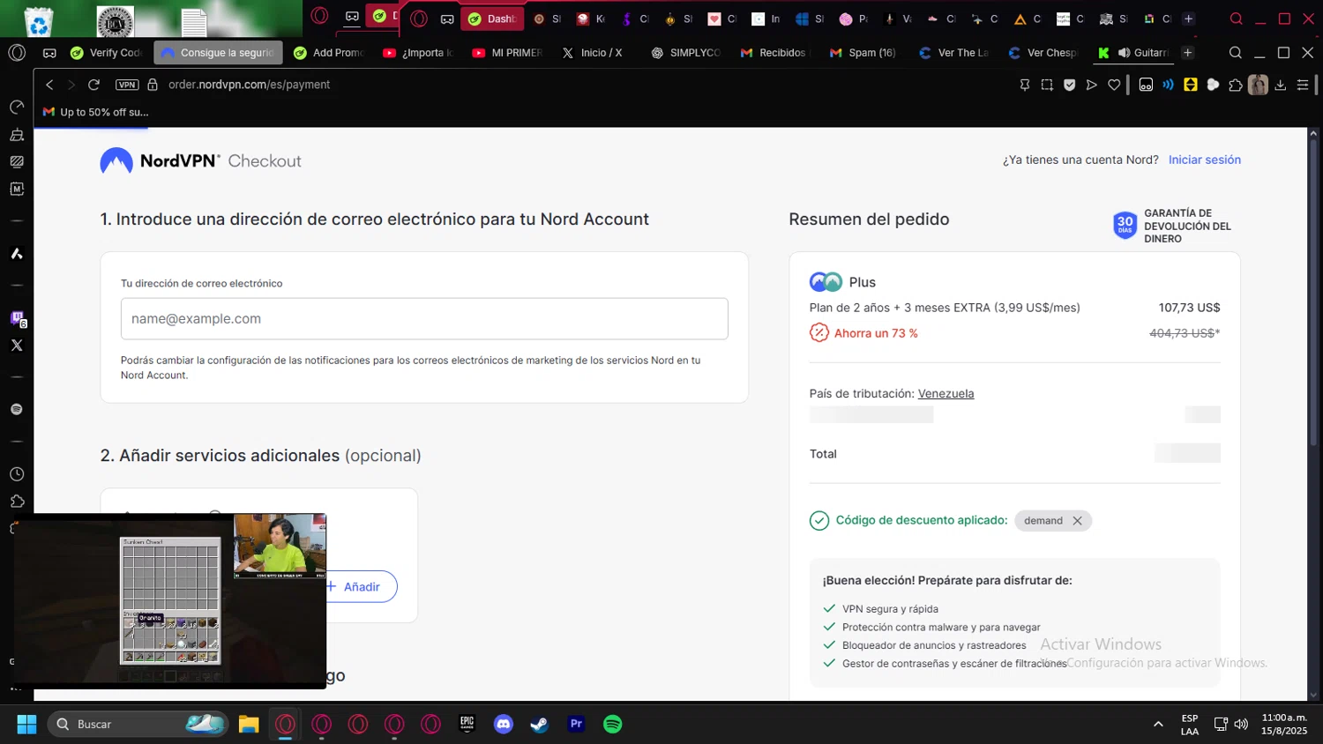Open X (Twitter) in the sidebar
The image size is (1323, 744).
coord(17,346)
